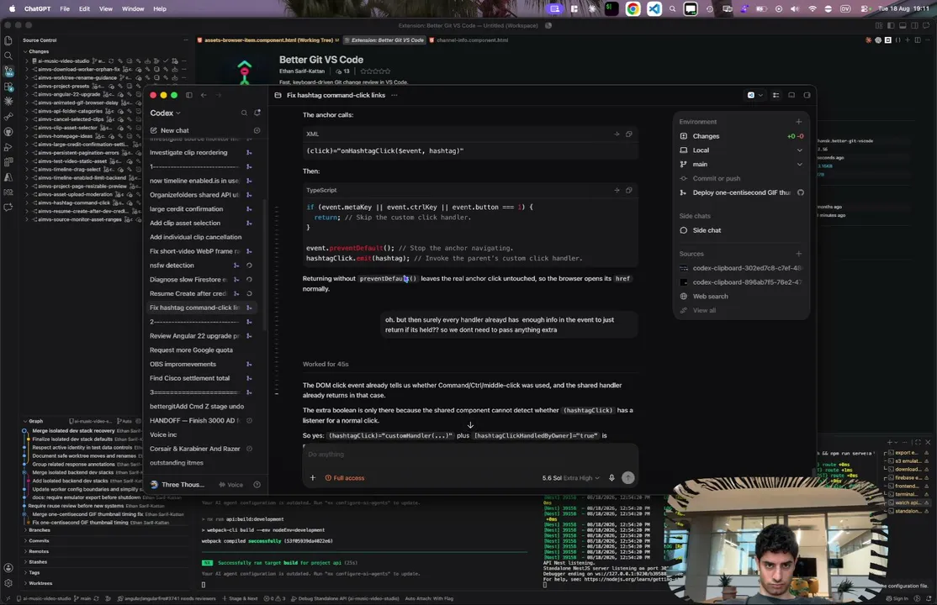937x605 pixels.
Task: Click the round icon beside New chat
Action: (x=257, y=130)
